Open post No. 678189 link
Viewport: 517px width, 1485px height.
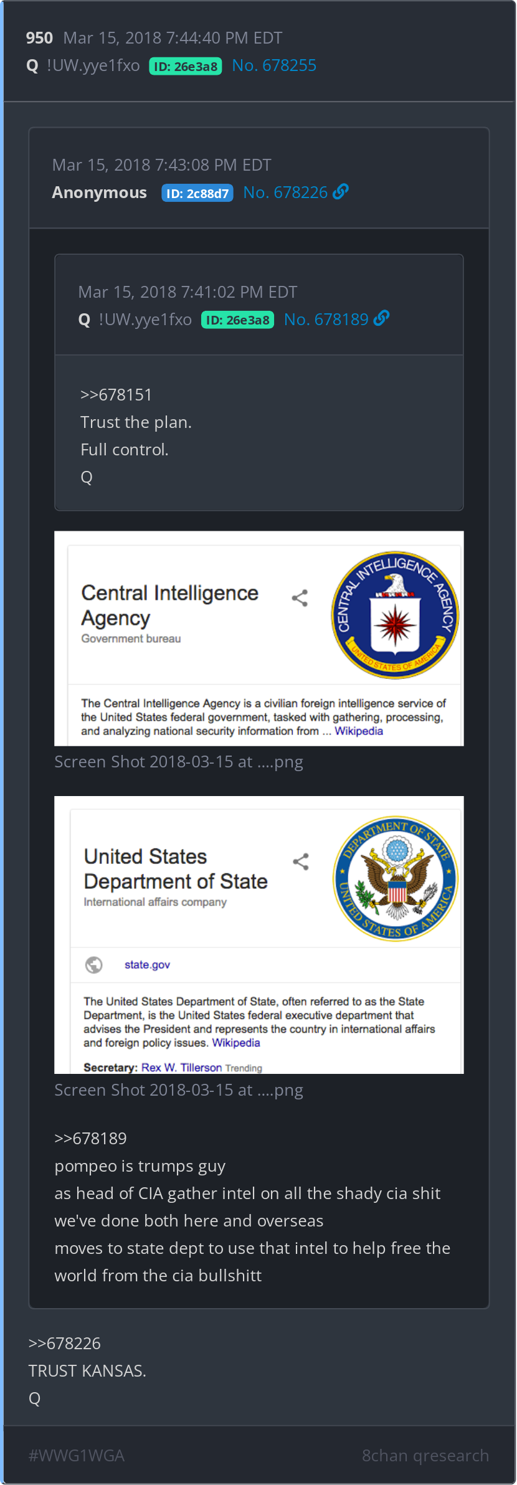tap(326, 320)
